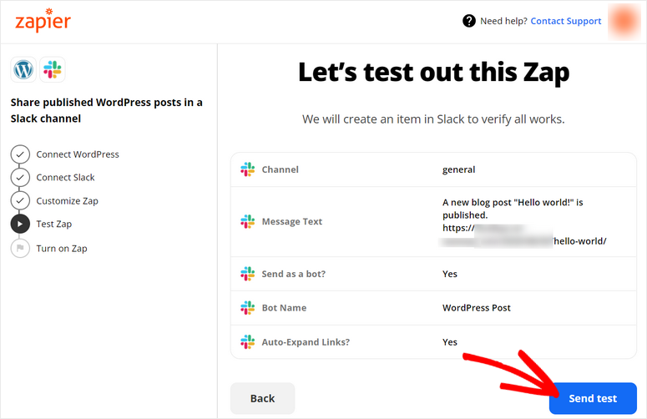Jump to the Turn on Zap step
The image size is (647, 419).
click(61, 249)
